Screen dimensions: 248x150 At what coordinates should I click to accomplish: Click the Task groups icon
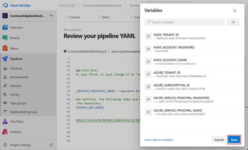[5, 103]
